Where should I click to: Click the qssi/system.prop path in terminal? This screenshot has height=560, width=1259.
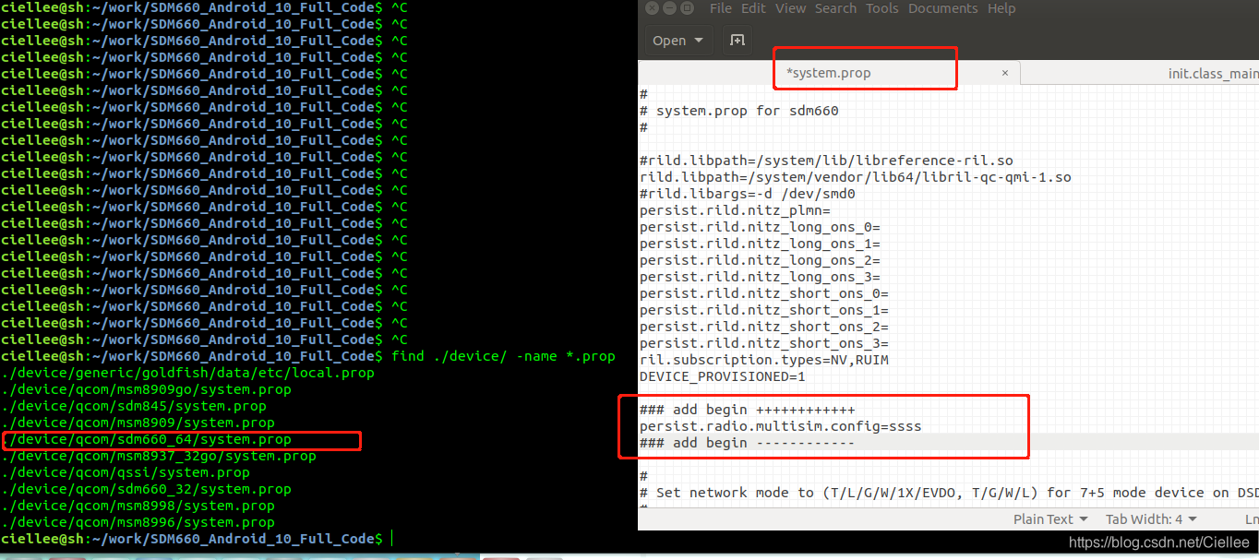(126, 472)
